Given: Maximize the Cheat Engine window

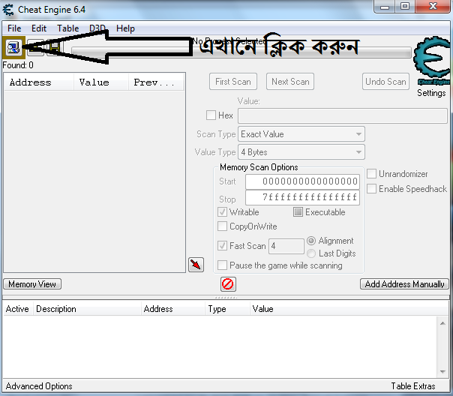Looking at the screenshot, I should (405, 7).
